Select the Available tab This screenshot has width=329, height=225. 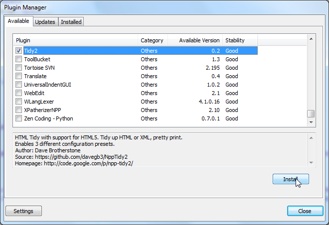18,21
